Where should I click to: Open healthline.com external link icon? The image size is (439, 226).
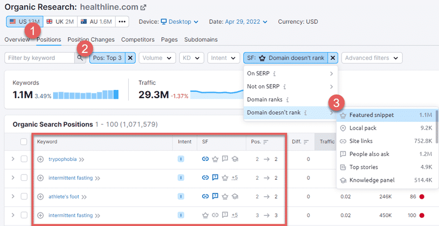[143, 8]
